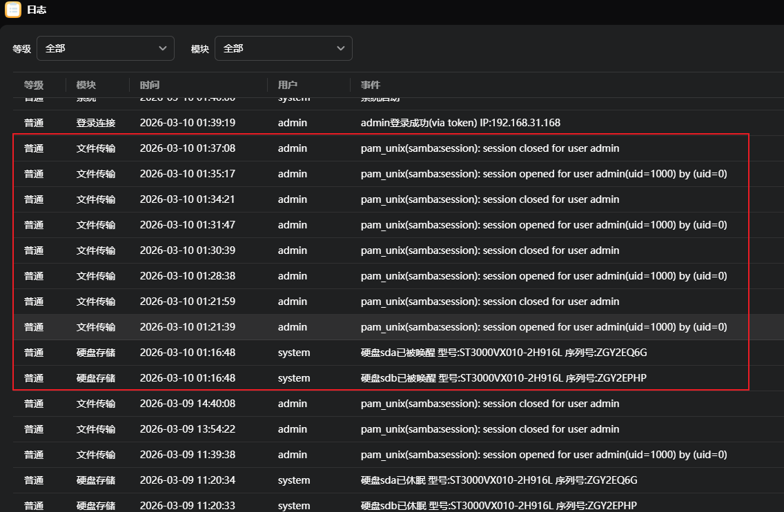
Task: Select the log row timestamped 01:37:08
Action: 188,148
